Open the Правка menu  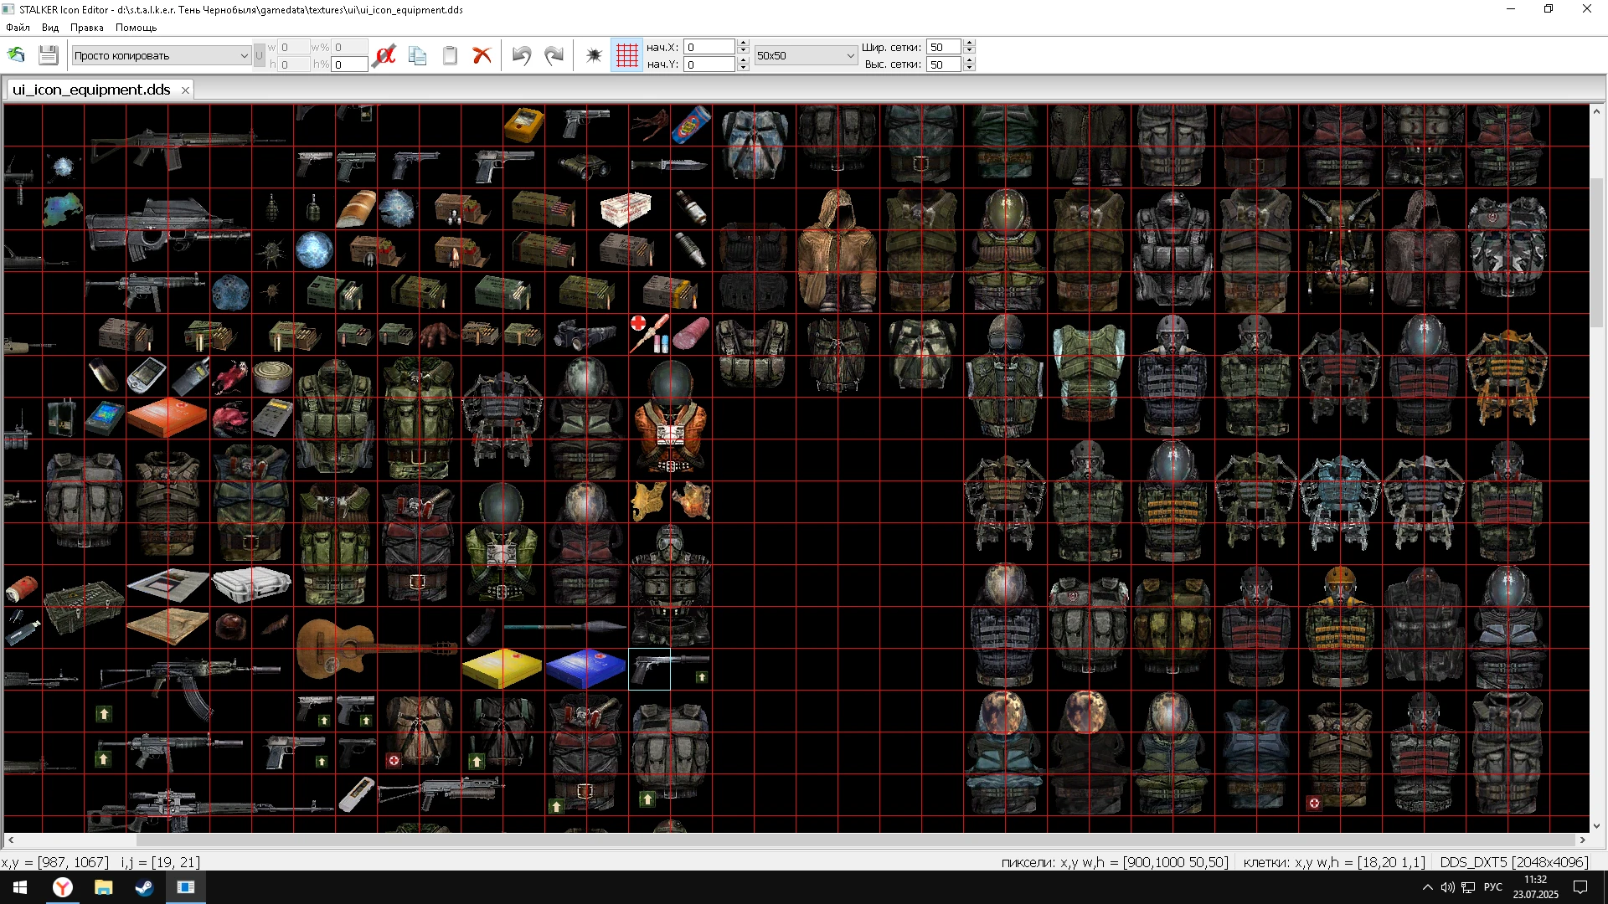[87, 28]
